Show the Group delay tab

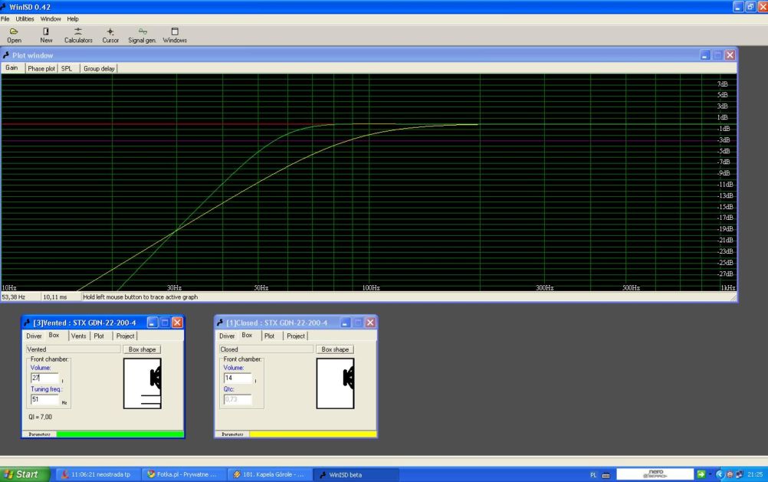pos(99,68)
